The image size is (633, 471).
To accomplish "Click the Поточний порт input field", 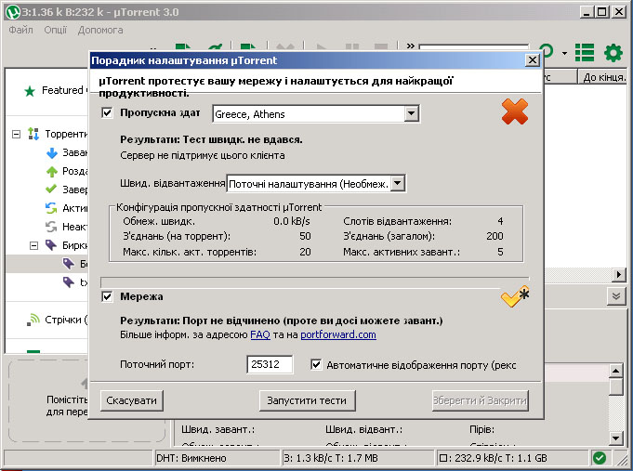I will pyautogui.click(x=270, y=364).
